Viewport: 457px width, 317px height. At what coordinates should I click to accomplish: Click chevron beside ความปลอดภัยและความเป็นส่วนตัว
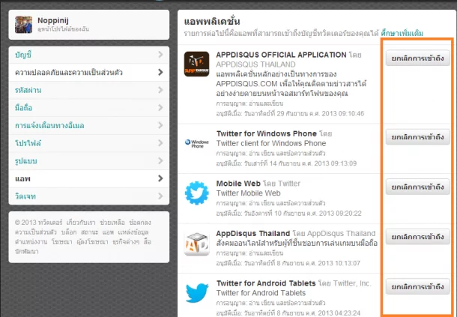(x=160, y=72)
